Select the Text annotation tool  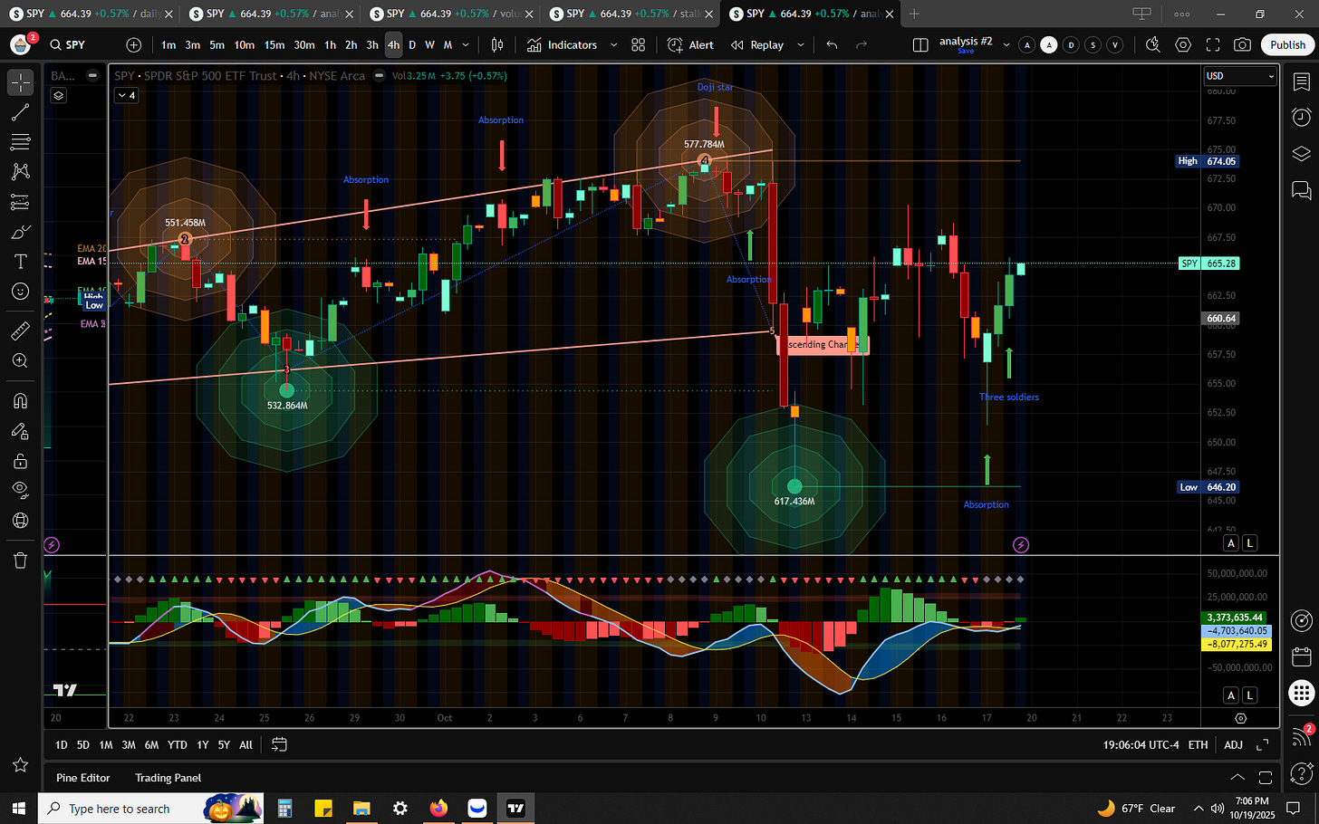click(x=20, y=262)
